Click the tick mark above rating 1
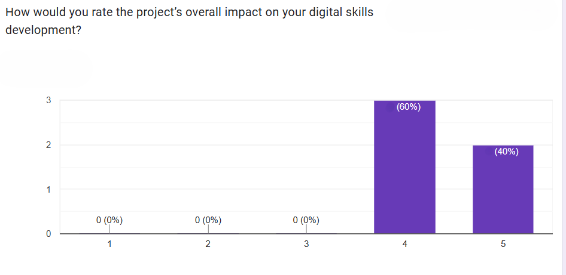Image resolution: width=566 pixels, height=275 pixels. click(109, 228)
